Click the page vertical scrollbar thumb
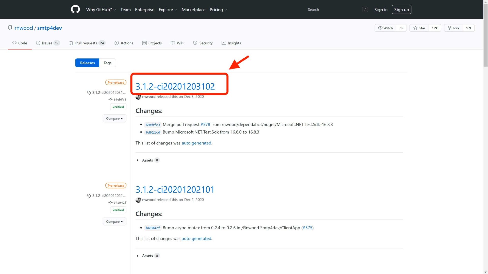The height and width of the screenshot is (274, 488). point(486,36)
